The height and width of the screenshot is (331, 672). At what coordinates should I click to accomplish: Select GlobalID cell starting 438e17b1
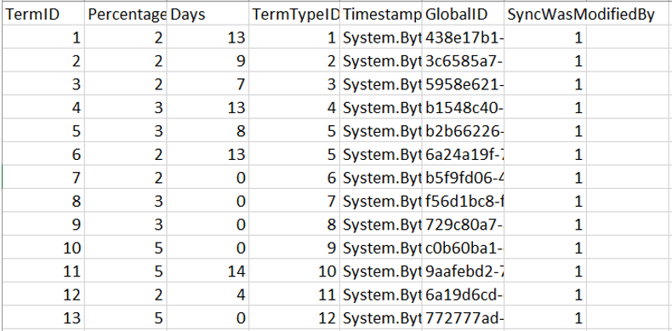463,37
